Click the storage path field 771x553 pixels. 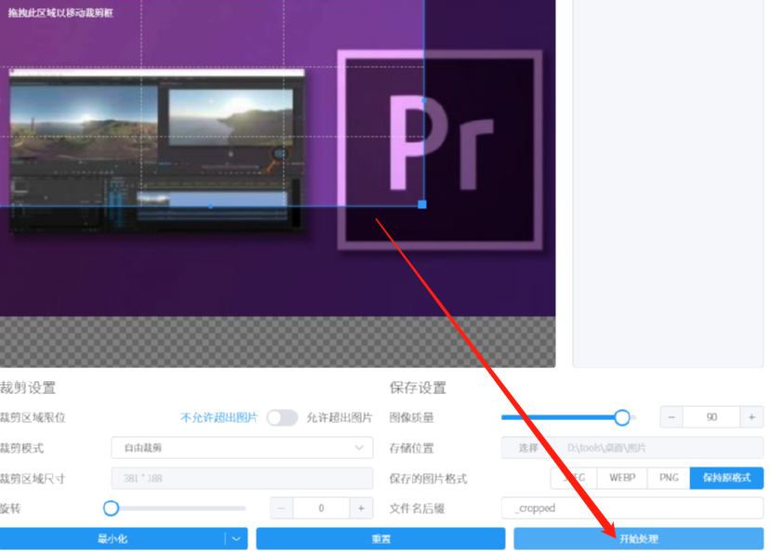coord(659,448)
